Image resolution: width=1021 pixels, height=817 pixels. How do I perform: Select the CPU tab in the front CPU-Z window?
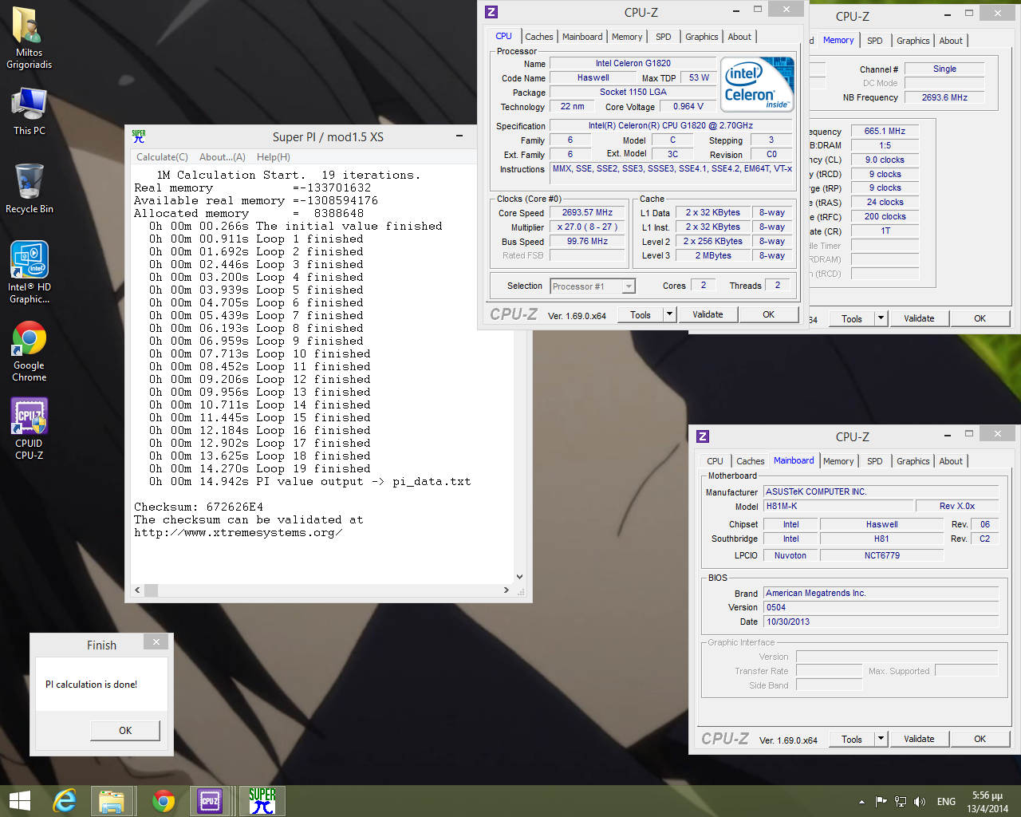(x=504, y=36)
